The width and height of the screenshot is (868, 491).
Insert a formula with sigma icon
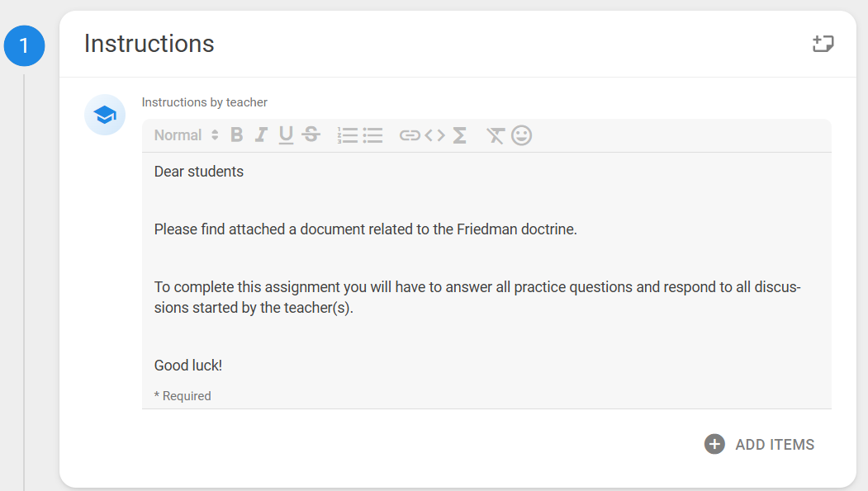point(459,135)
